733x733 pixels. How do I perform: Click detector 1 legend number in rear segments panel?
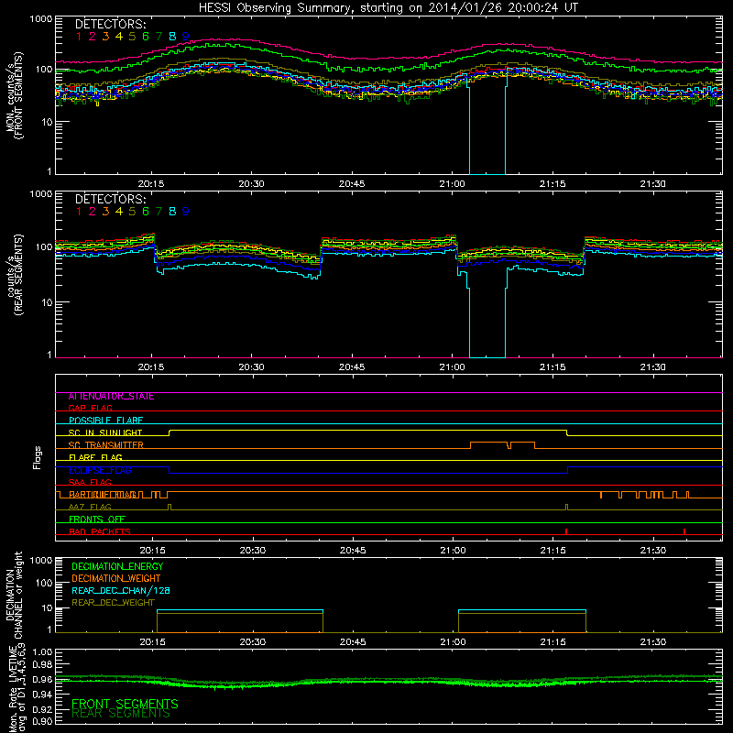[79, 212]
